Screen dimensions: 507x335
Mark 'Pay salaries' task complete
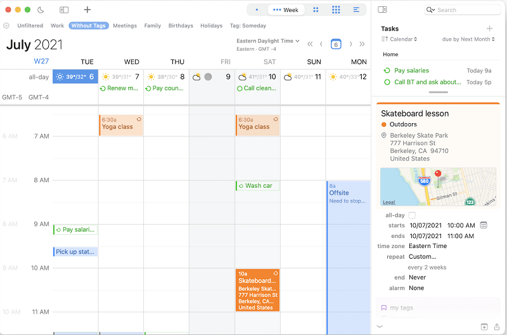[x=387, y=70]
